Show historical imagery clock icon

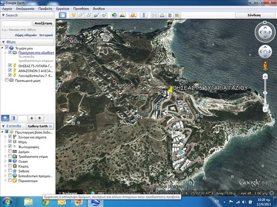pyautogui.click(x=114, y=15)
